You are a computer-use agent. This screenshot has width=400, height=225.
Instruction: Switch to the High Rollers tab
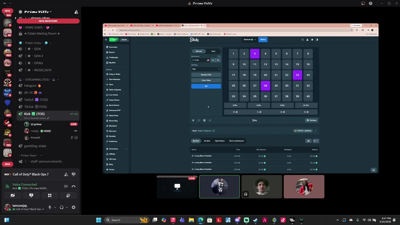click(x=220, y=141)
